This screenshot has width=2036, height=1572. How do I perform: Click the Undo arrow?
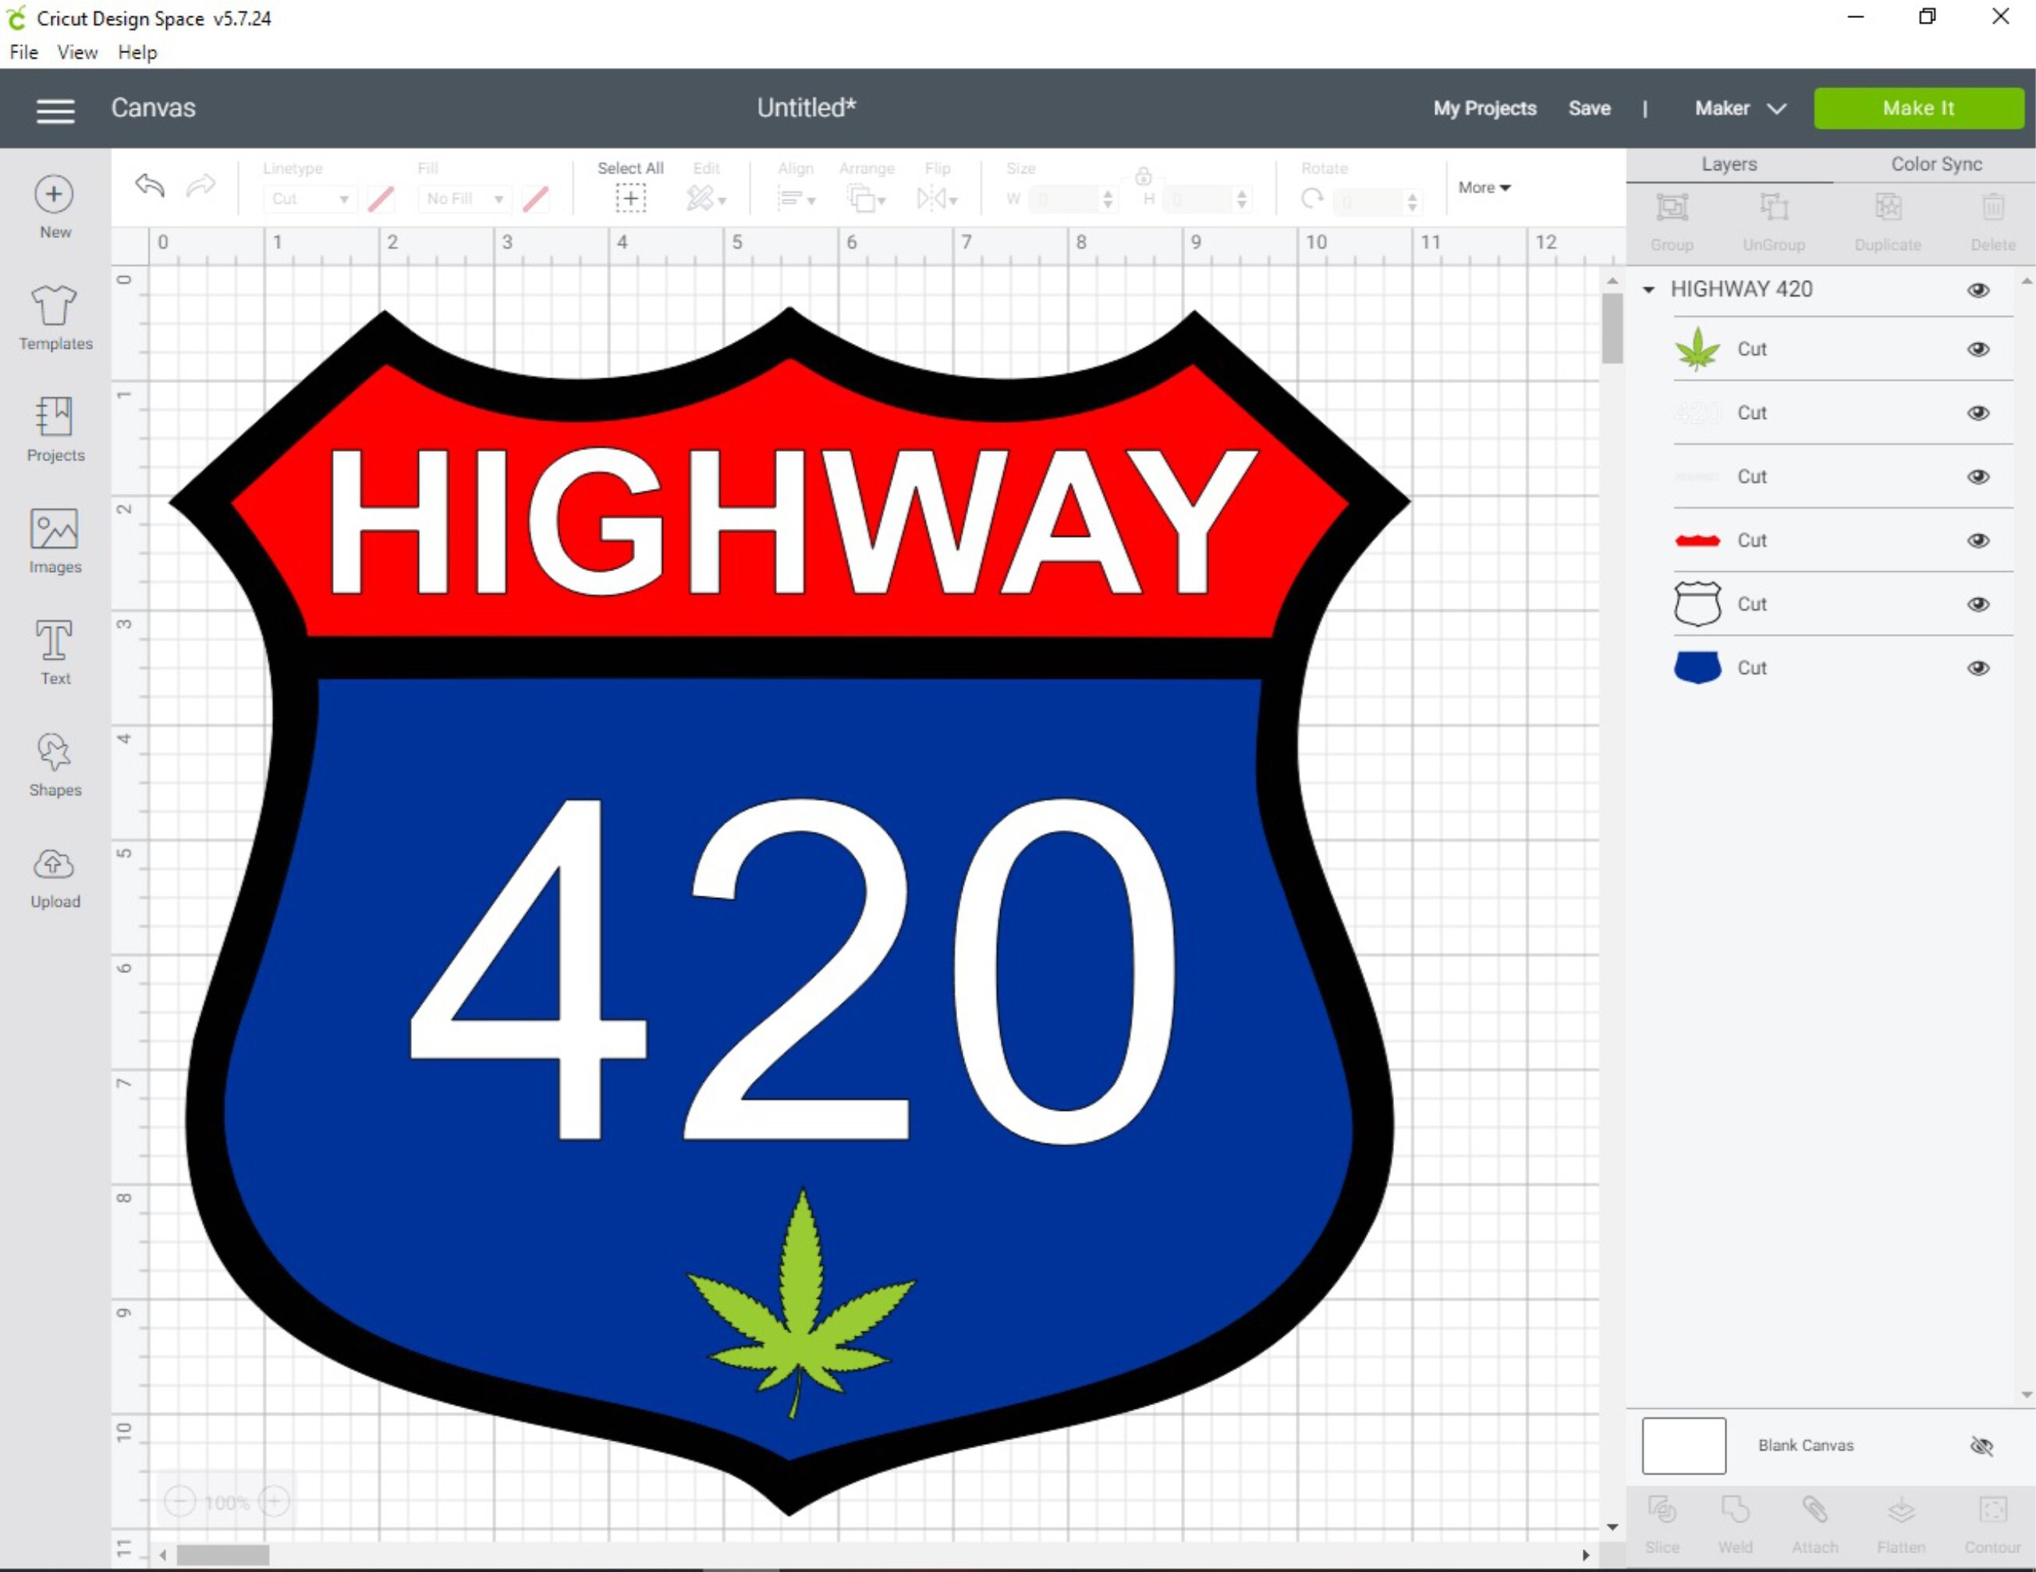click(148, 186)
